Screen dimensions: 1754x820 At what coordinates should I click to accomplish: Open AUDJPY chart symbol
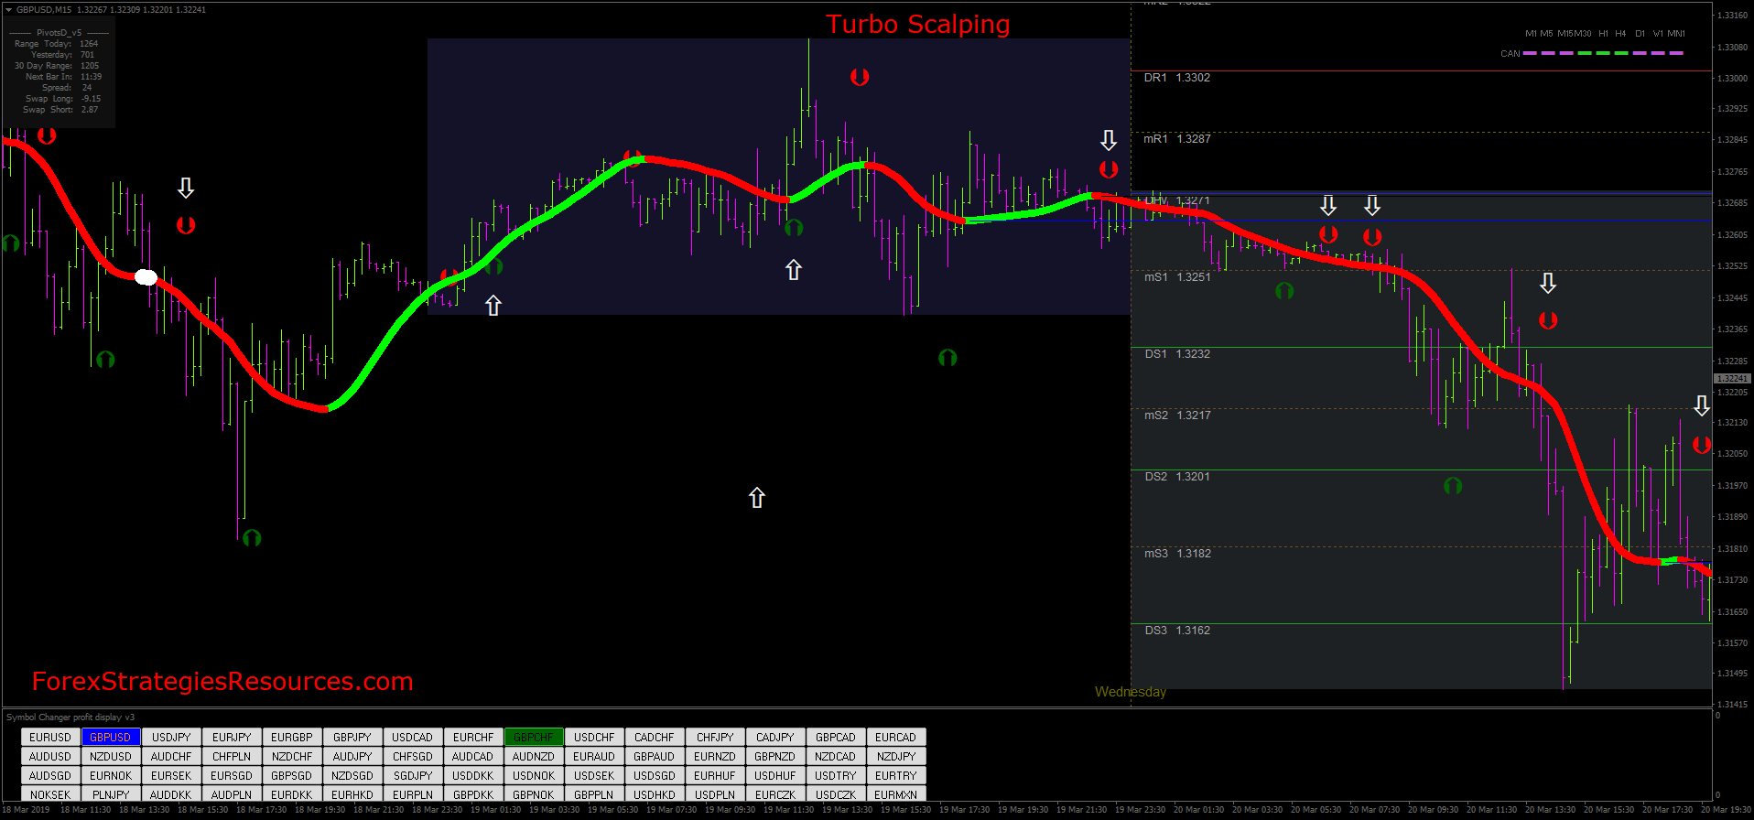(x=352, y=757)
